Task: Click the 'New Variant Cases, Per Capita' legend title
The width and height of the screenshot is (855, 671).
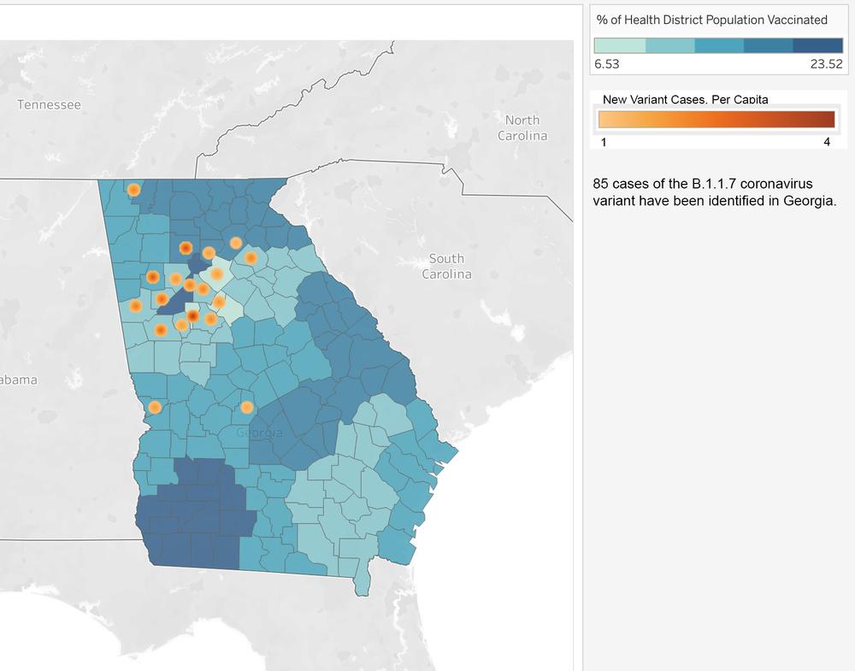Action: (x=686, y=99)
